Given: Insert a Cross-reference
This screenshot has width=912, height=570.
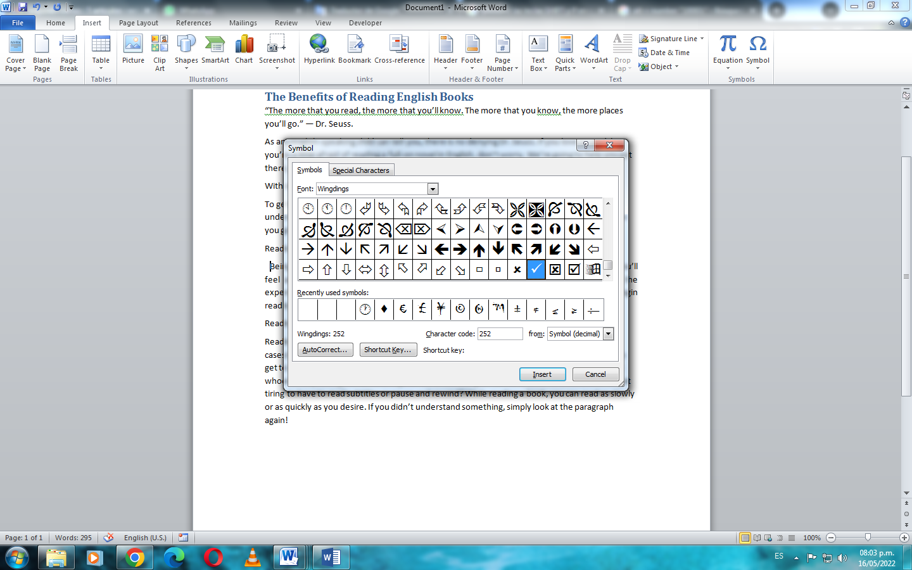Looking at the screenshot, I should (400, 49).
